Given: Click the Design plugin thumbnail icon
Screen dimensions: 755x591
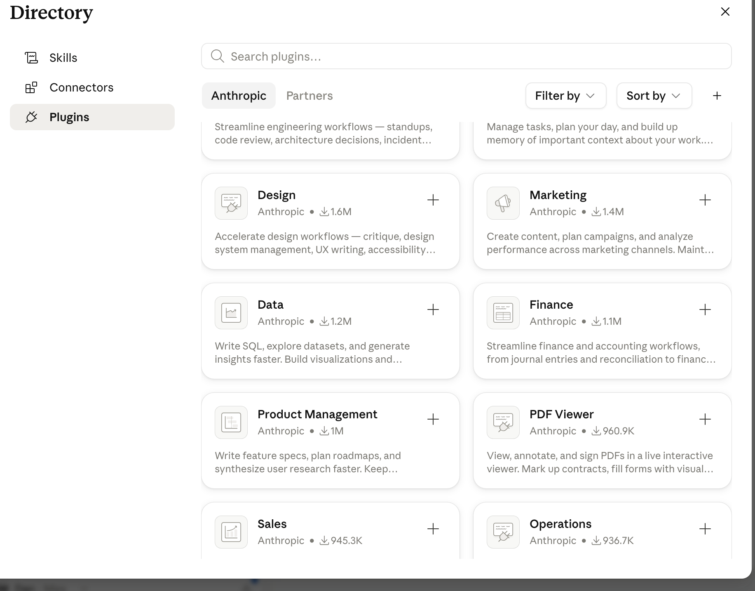Looking at the screenshot, I should click(x=231, y=203).
